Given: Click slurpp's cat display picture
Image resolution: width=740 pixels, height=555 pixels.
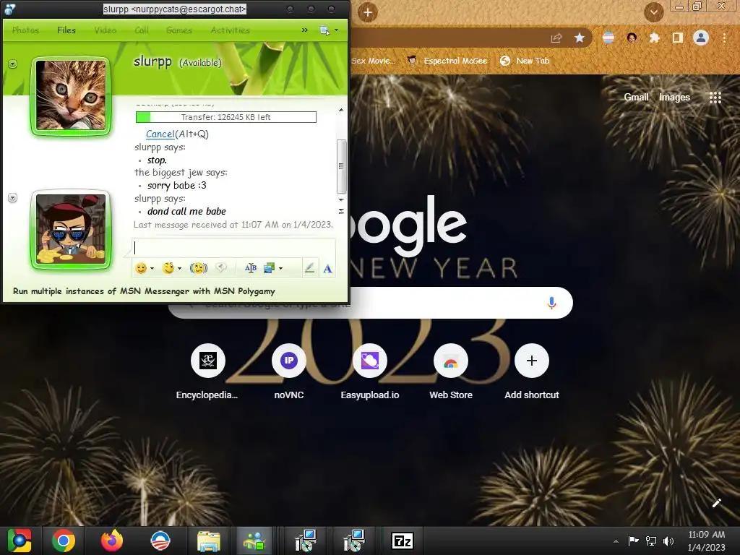Looking at the screenshot, I should point(72,95).
